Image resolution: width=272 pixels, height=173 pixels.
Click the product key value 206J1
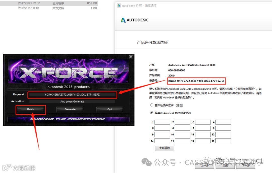tap(172, 76)
